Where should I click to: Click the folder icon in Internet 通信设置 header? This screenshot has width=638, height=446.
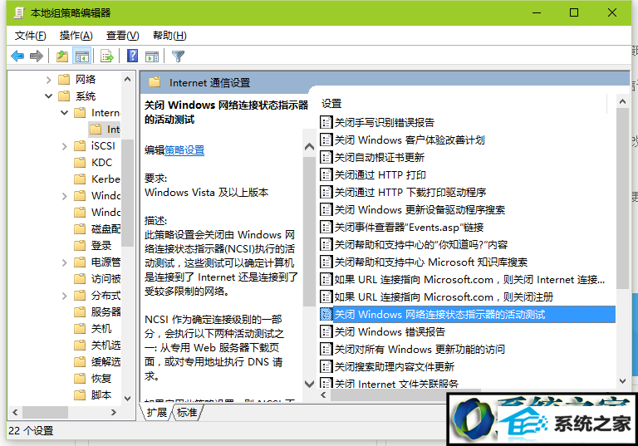[155, 82]
